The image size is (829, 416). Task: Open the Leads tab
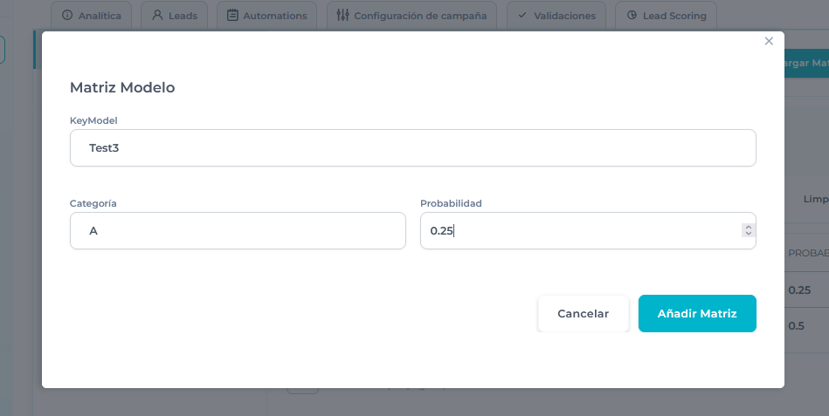click(x=183, y=16)
